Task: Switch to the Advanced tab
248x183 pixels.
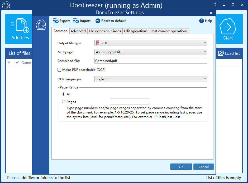Action: (x=78, y=31)
